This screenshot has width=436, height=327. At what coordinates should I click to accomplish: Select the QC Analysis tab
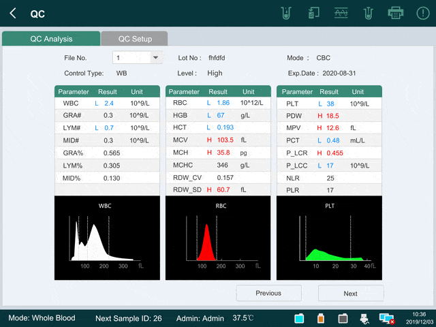point(51,39)
